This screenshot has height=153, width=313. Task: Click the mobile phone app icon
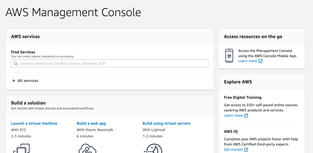(x=229, y=56)
